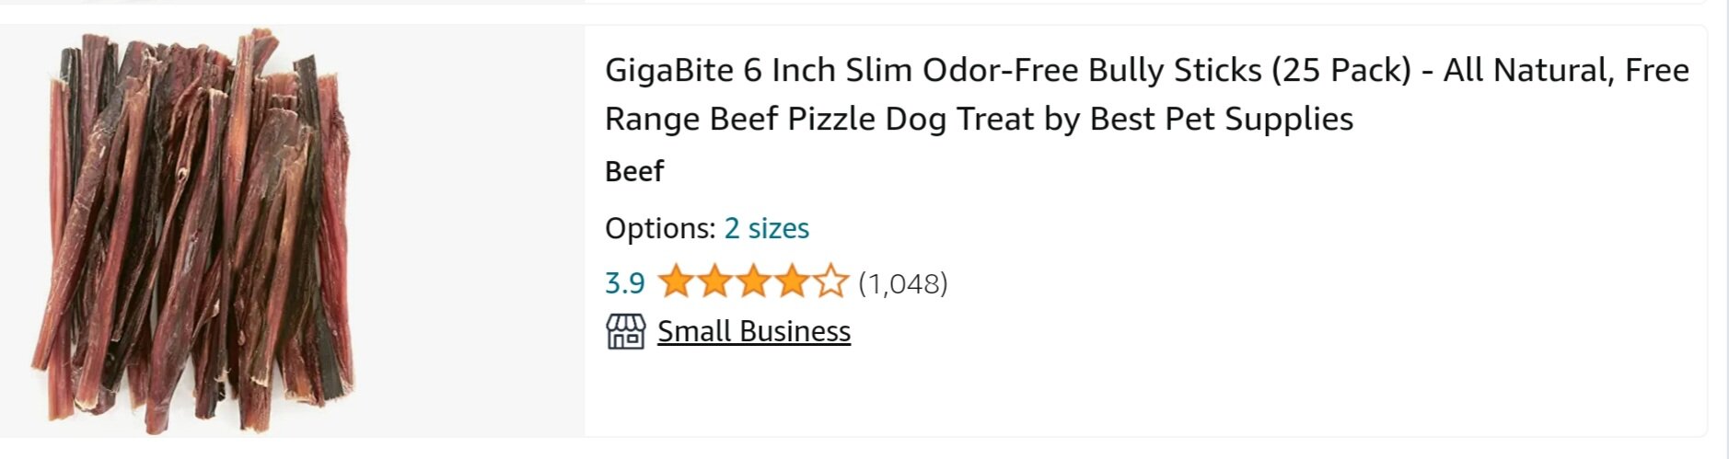
Task: Click the second filled rating star
Action: 714,281
